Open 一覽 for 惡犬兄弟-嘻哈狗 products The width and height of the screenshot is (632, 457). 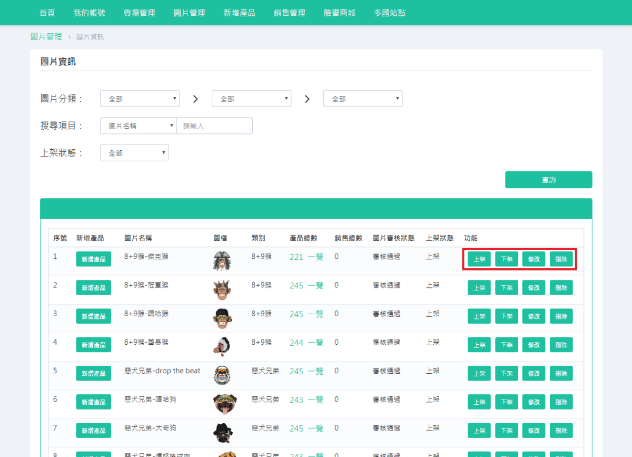[315, 399]
